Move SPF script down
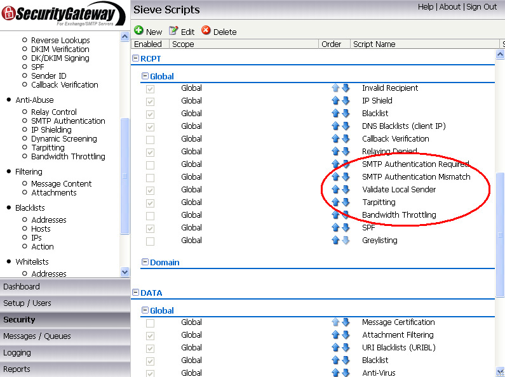The width and height of the screenshot is (505, 377). coord(346,227)
